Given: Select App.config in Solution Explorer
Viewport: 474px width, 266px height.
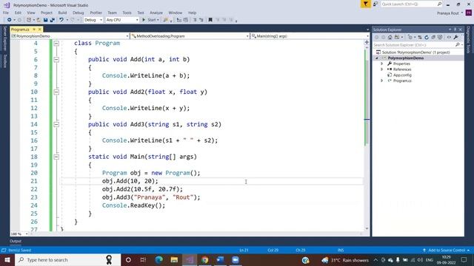Looking at the screenshot, I should pos(402,75).
